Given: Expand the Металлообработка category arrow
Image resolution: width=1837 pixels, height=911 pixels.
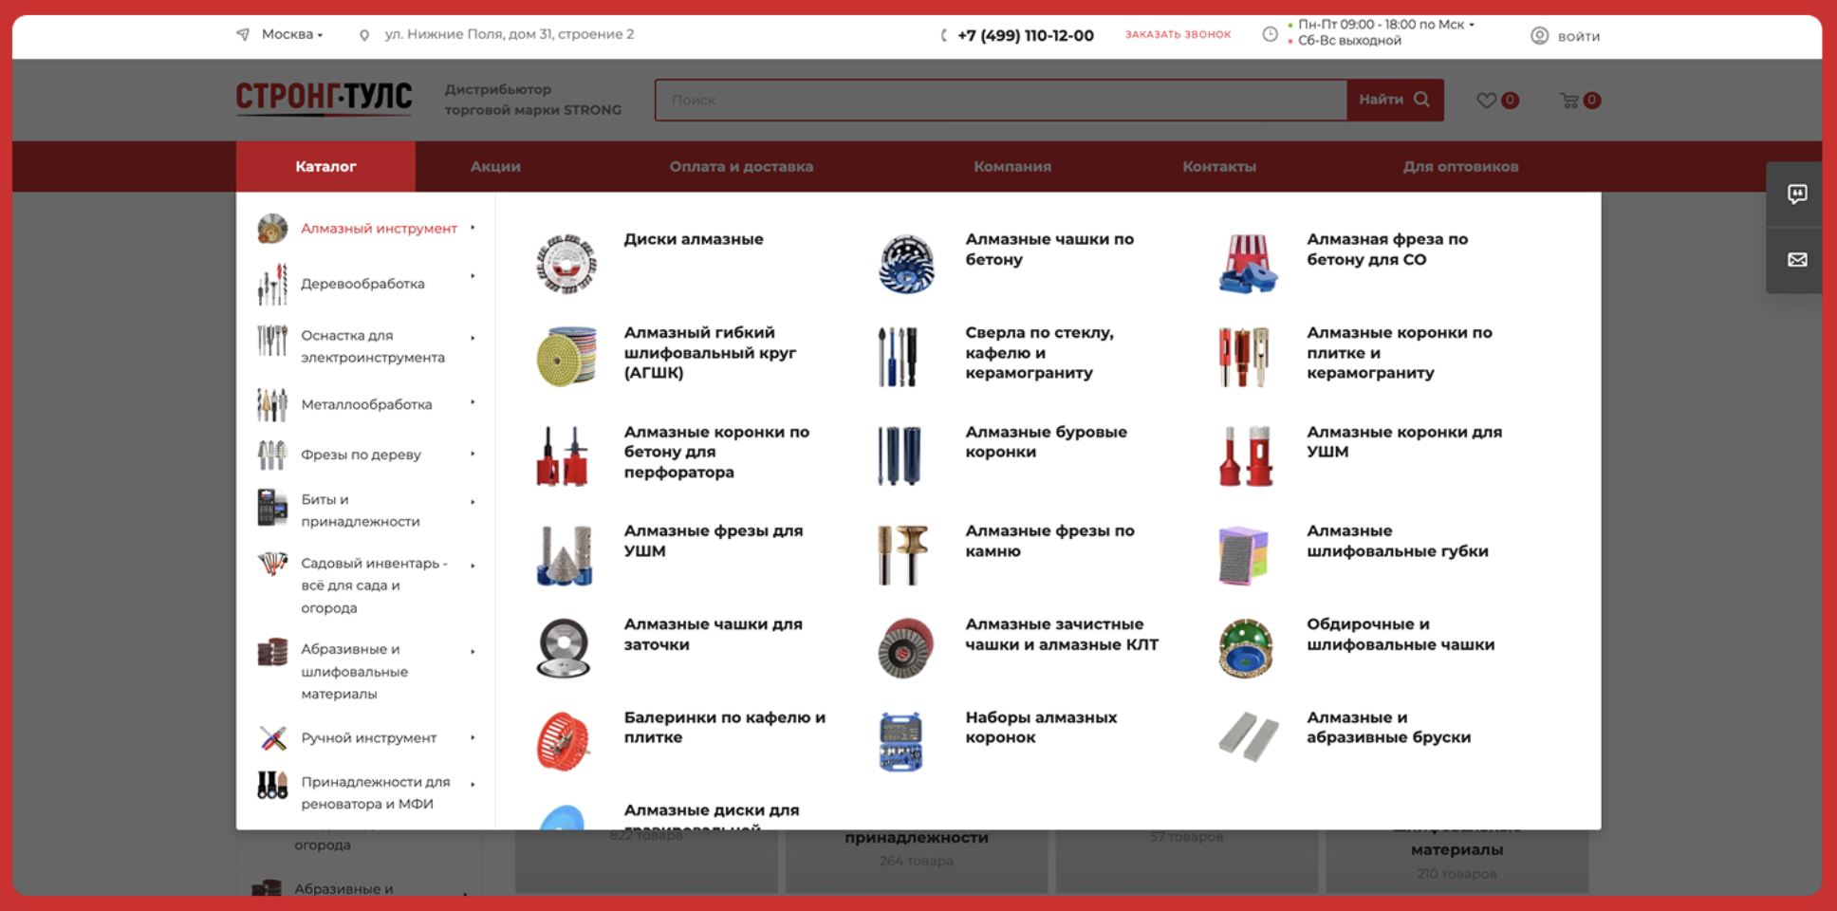Looking at the screenshot, I should 473,403.
